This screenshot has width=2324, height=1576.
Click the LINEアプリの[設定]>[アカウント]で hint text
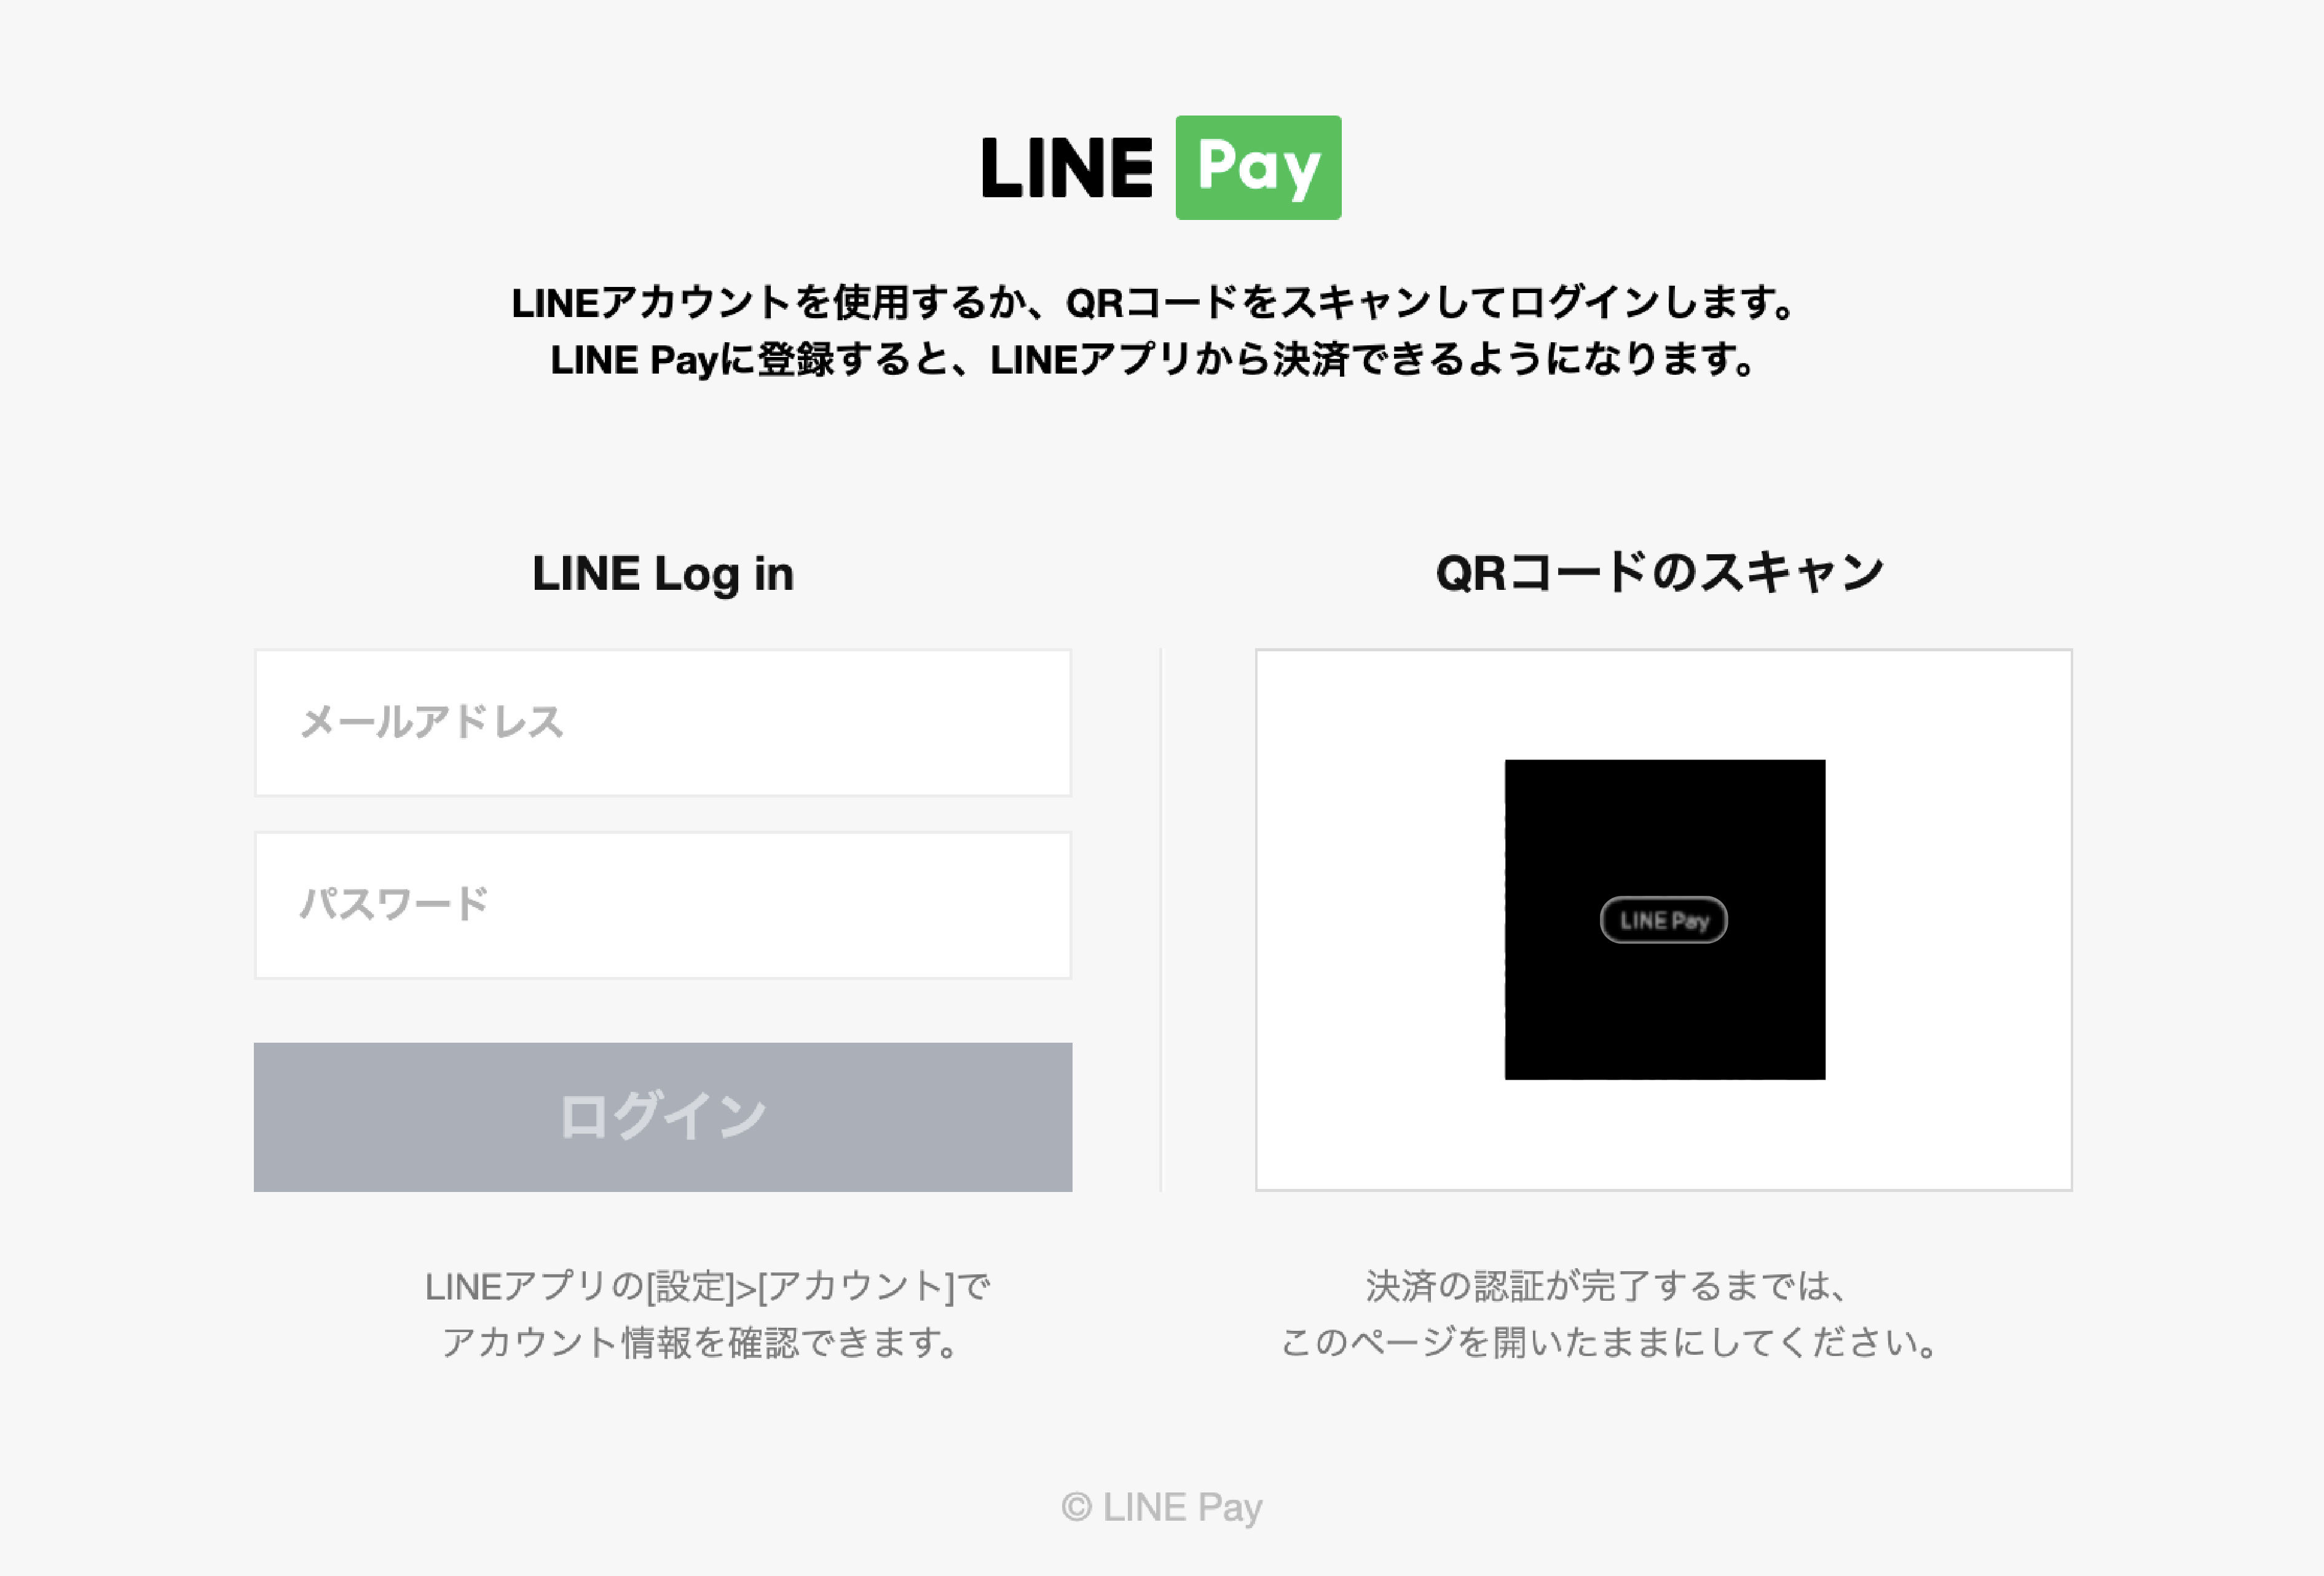(x=707, y=1286)
